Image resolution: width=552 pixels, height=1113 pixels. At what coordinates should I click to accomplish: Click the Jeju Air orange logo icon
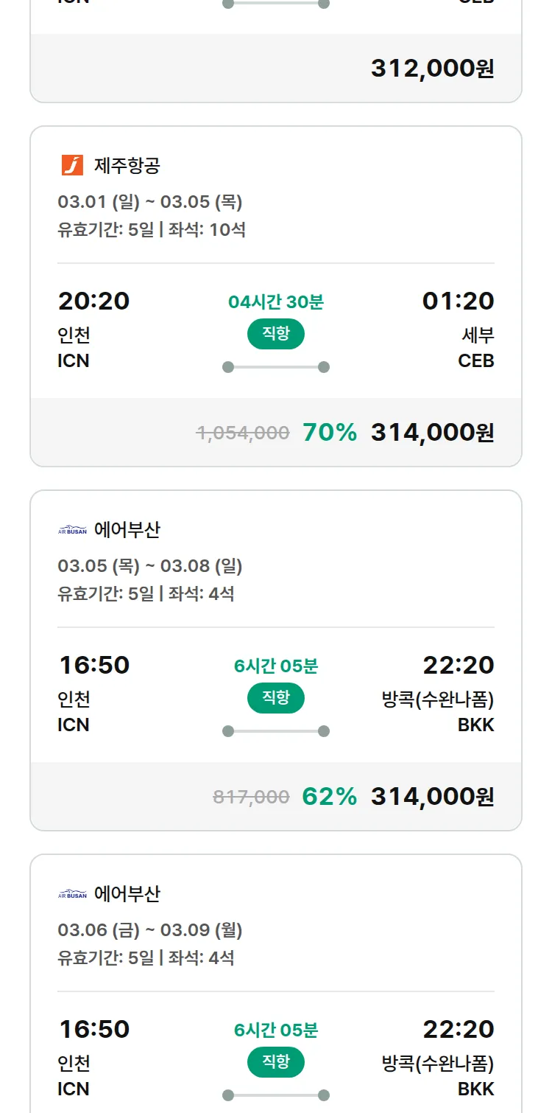pyautogui.click(x=72, y=165)
